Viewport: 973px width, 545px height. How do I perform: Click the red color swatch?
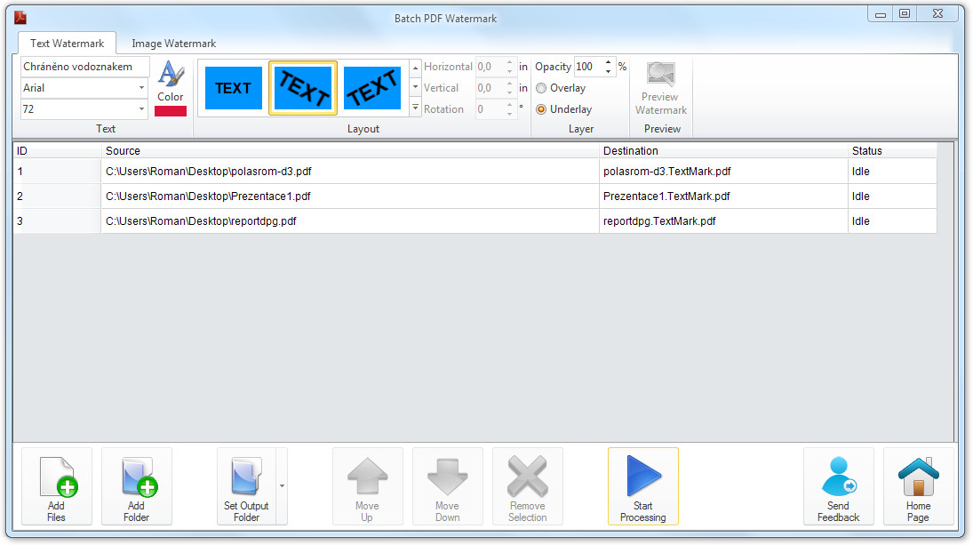[x=171, y=111]
